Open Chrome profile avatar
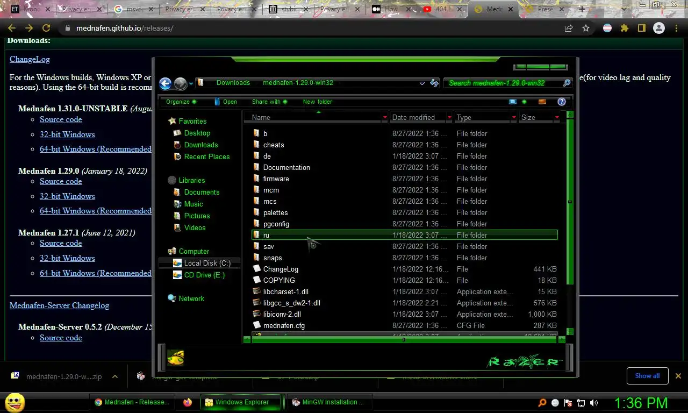The image size is (688, 413). (x=659, y=29)
